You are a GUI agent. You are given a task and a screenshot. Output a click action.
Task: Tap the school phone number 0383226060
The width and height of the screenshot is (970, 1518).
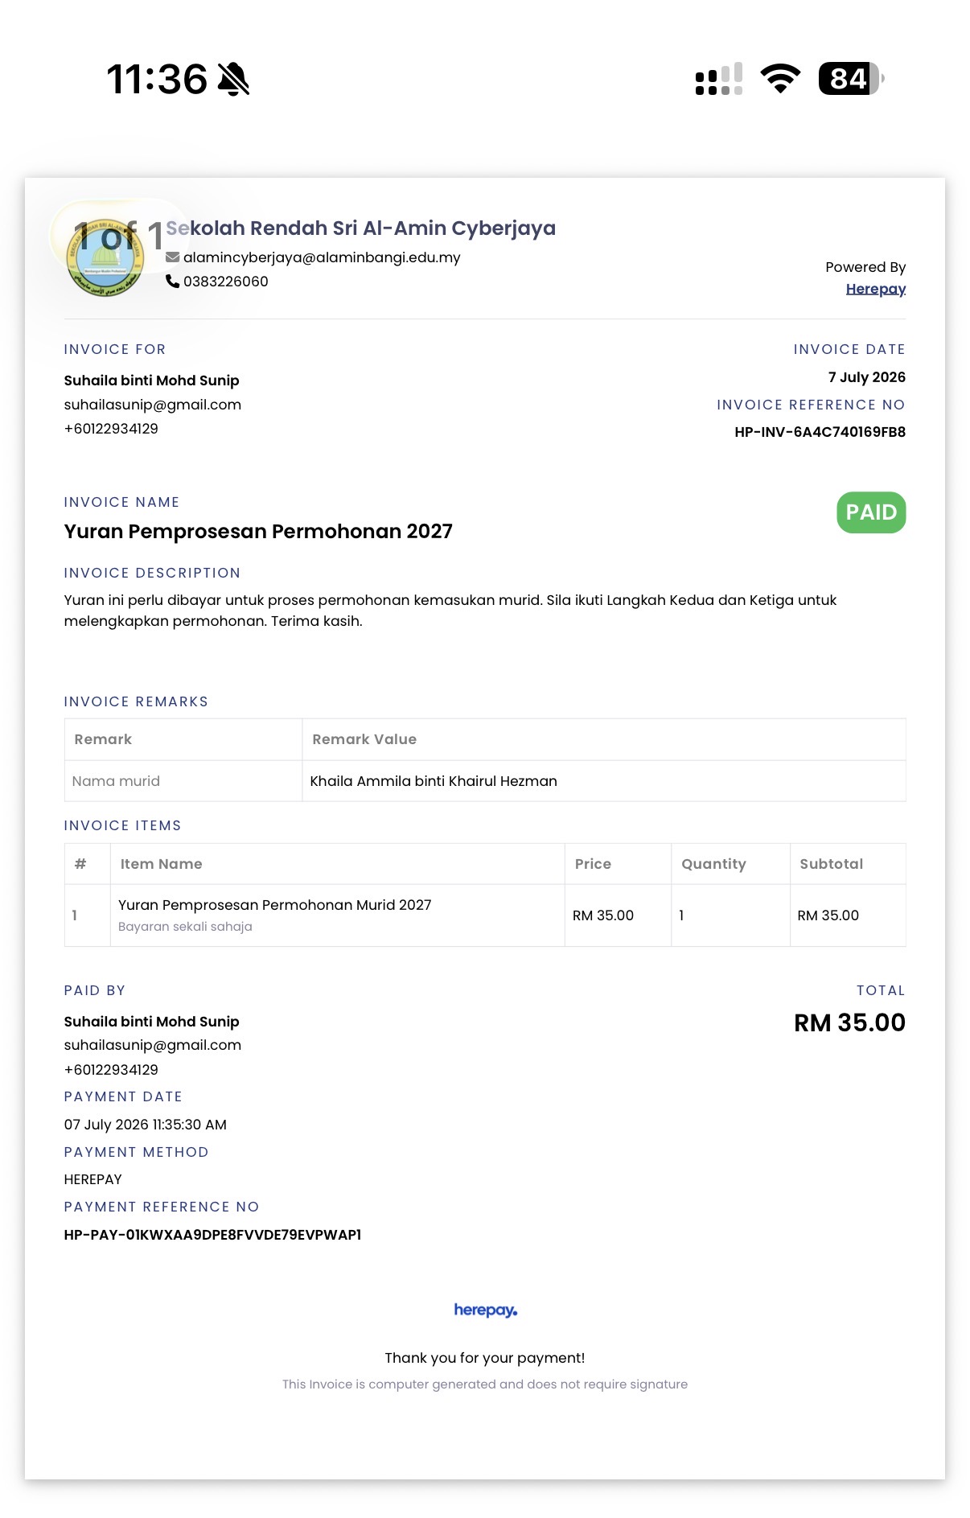(x=226, y=282)
